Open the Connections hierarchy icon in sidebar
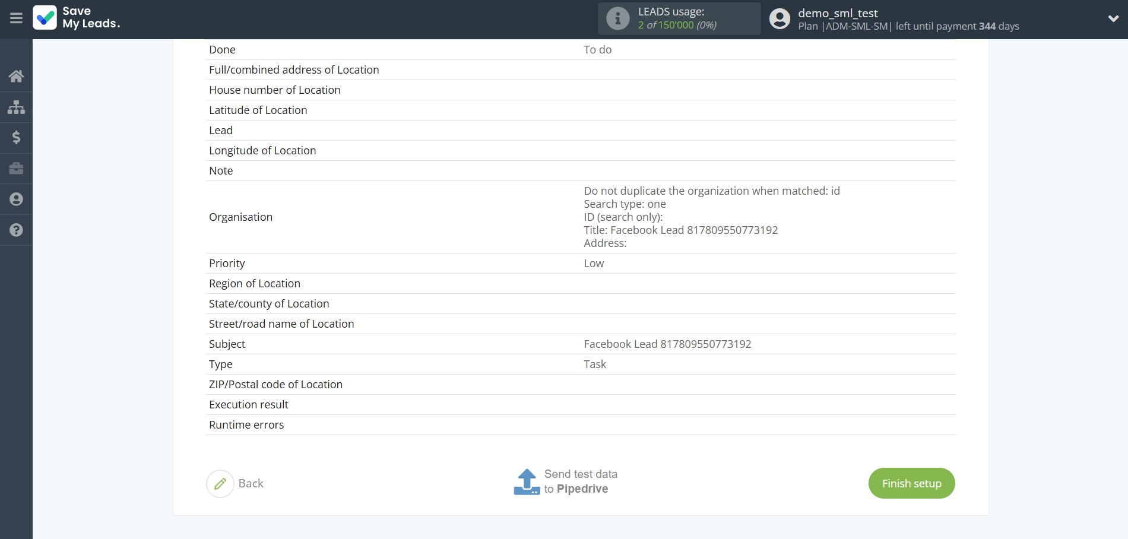The height and width of the screenshot is (539, 1128). [16, 107]
